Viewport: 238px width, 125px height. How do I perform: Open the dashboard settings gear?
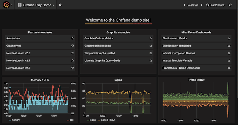60,5
